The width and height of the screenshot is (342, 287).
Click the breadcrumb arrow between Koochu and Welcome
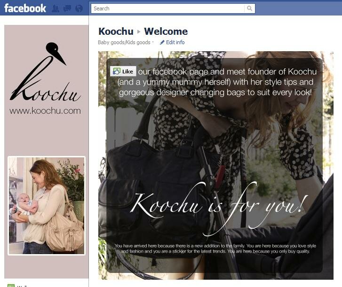pos(139,32)
